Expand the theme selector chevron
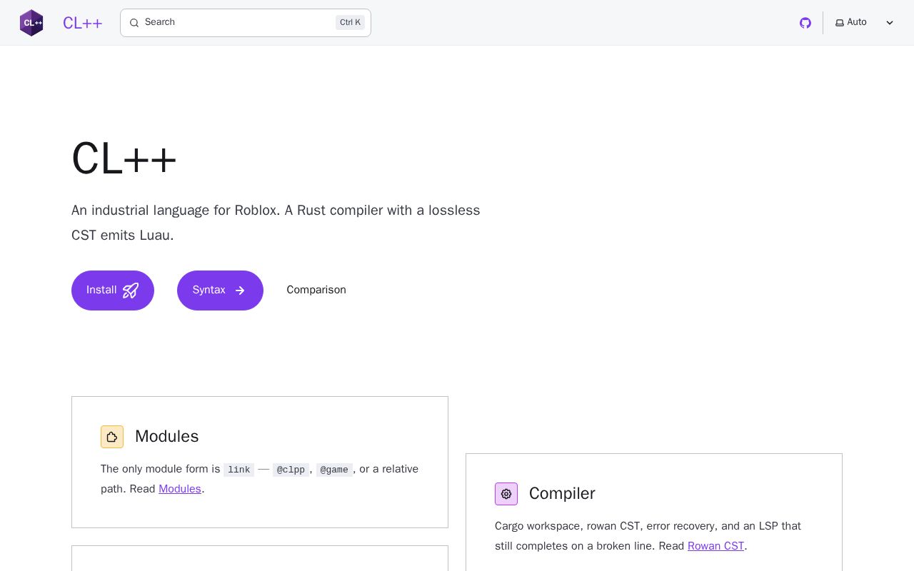 890,23
